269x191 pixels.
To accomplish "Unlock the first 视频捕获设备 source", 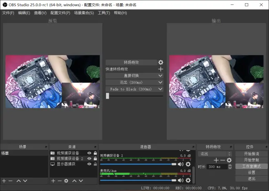I will [95, 153].
